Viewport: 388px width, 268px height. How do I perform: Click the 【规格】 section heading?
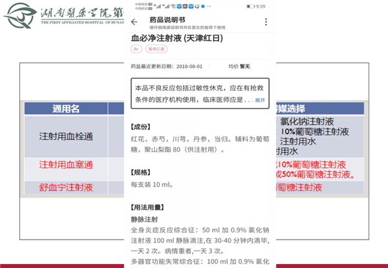[x=140, y=172]
